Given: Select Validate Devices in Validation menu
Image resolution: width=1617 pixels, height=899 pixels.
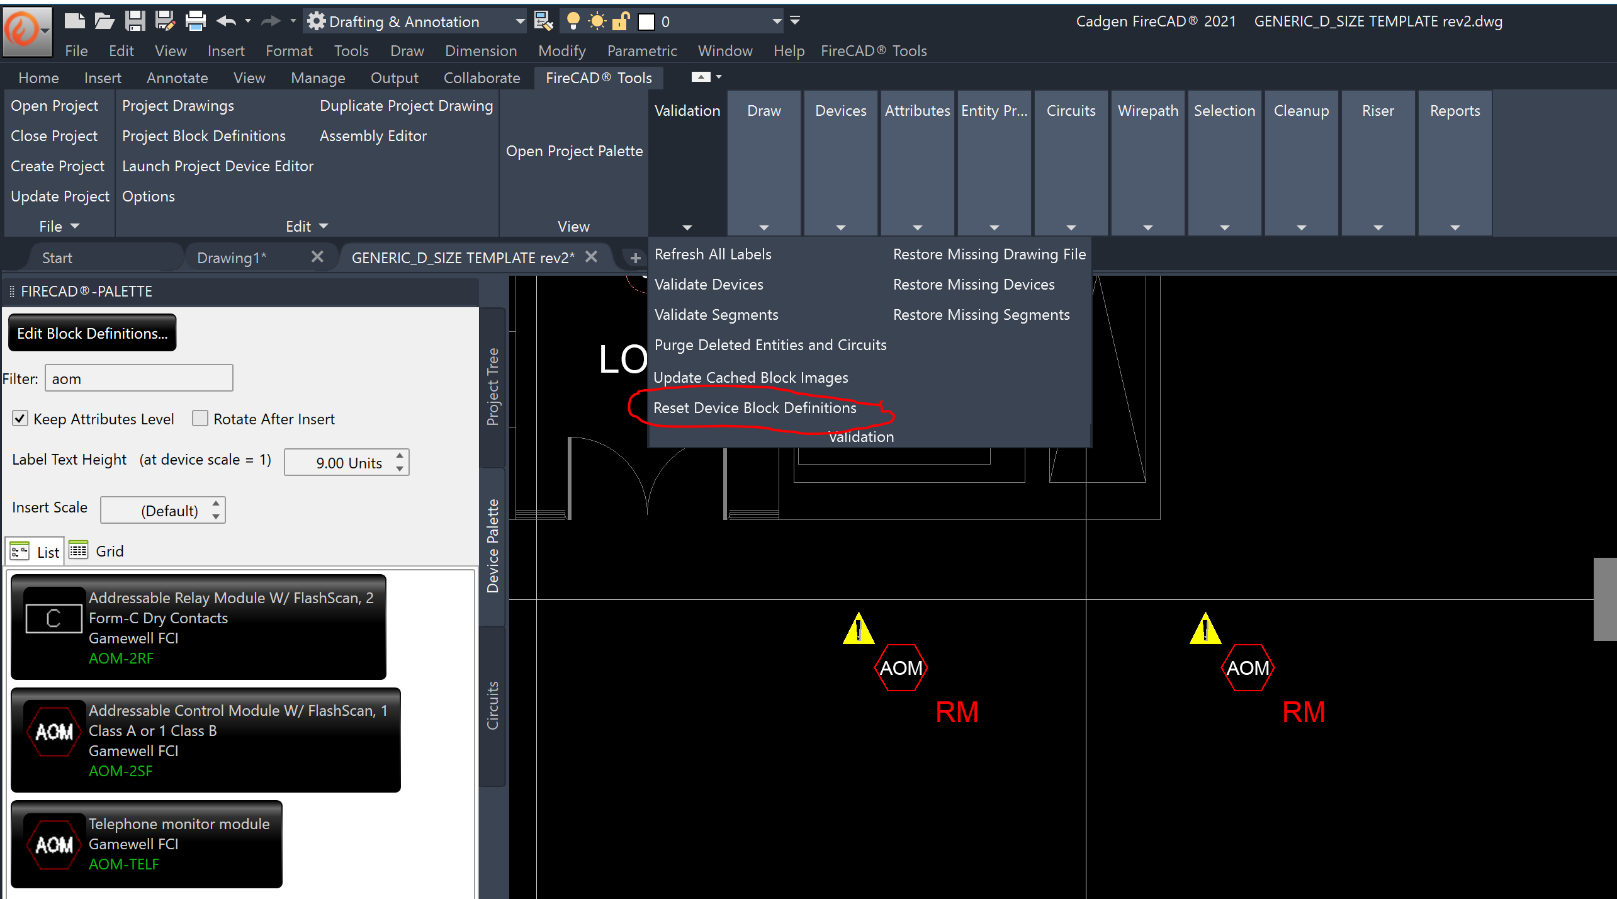Looking at the screenshot, I should [x=709, y=285].
